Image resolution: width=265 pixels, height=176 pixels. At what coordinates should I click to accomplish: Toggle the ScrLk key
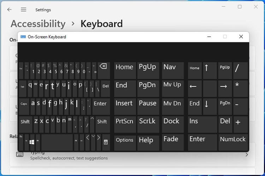pyautogui.click(x=148, y=125)
